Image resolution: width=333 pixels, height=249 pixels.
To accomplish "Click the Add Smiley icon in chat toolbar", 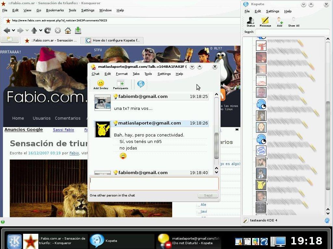I will [x=101, y=84].
